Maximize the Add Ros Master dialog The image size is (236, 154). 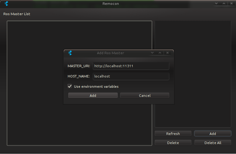(x=160, y=53)
